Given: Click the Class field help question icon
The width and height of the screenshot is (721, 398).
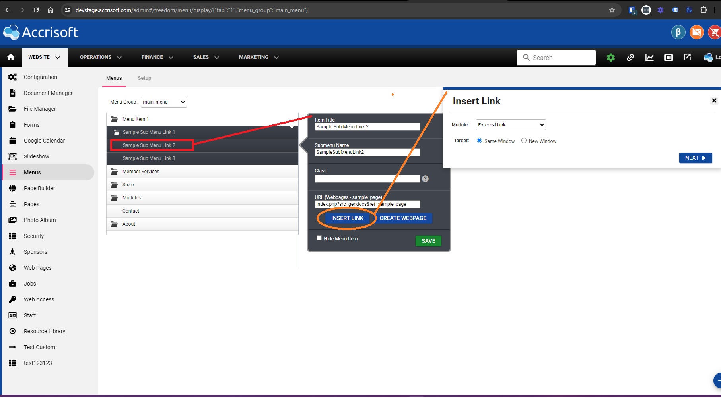Looking at the screenshot, I should point(425,179).
